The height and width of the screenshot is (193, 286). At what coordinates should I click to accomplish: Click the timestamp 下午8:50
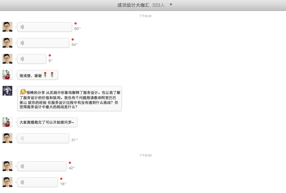[x=145, y=155]
